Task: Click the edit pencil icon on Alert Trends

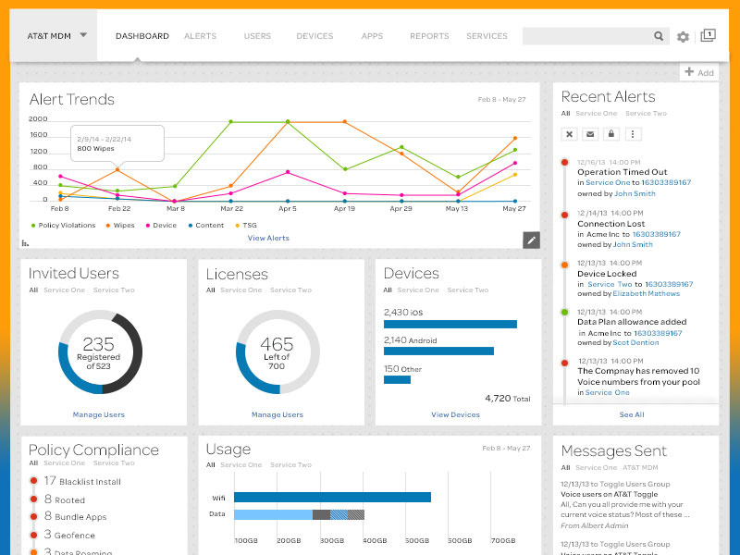Action: [x=531, y=240]
